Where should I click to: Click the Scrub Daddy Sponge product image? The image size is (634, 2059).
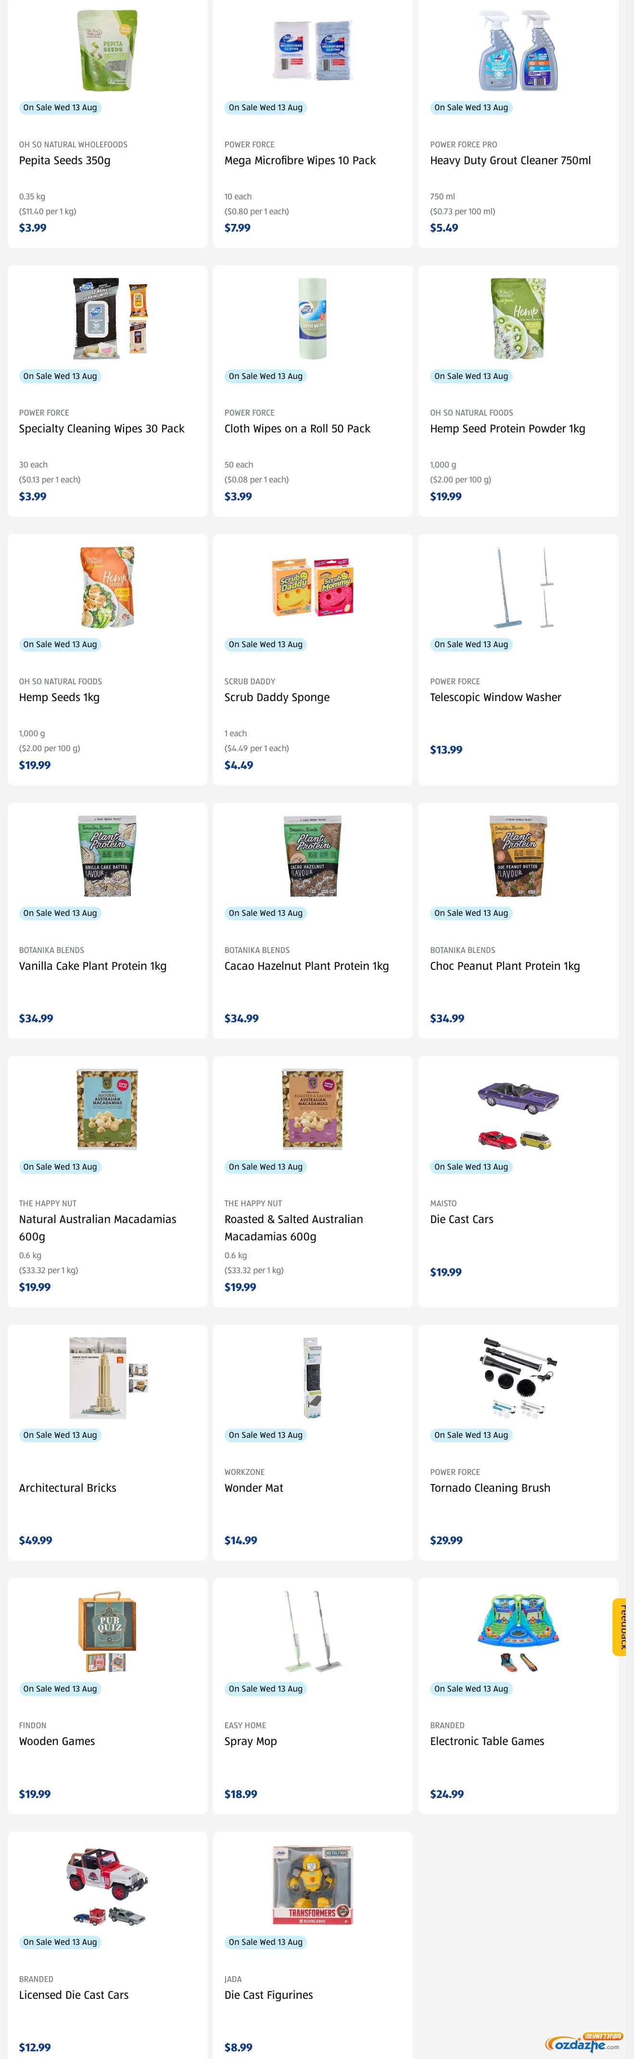click(x=313, y=586)
